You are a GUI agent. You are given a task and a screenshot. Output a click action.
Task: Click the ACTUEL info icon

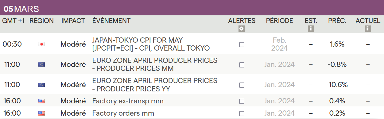click(368, 29)
